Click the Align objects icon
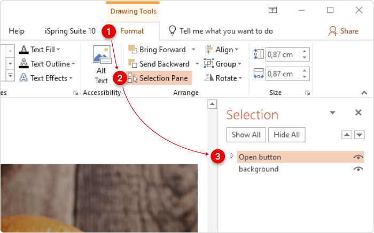374x233 pixels. [209, 49]
